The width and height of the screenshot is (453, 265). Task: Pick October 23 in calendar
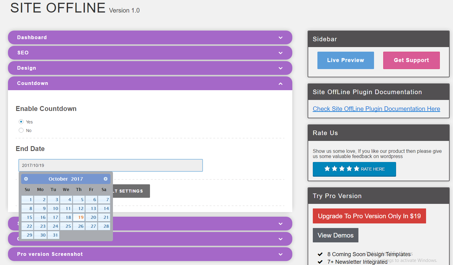(40, 226)
